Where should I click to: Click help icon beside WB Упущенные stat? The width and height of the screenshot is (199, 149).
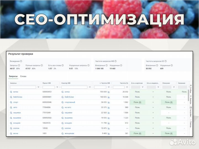pos(121,65)
